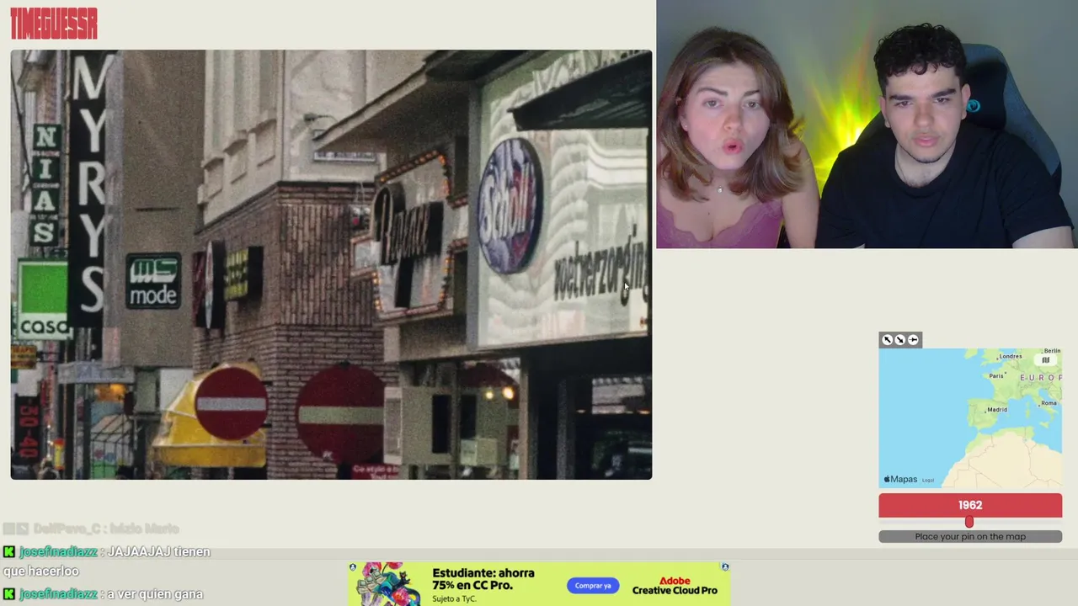Click chat text 'a ver quien gana'

(155, 593)
